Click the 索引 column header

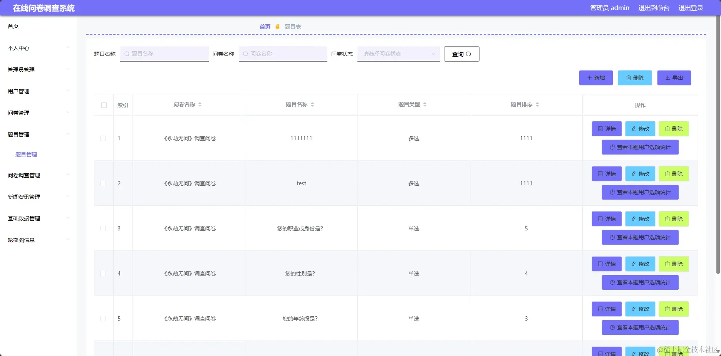(123, 105)
